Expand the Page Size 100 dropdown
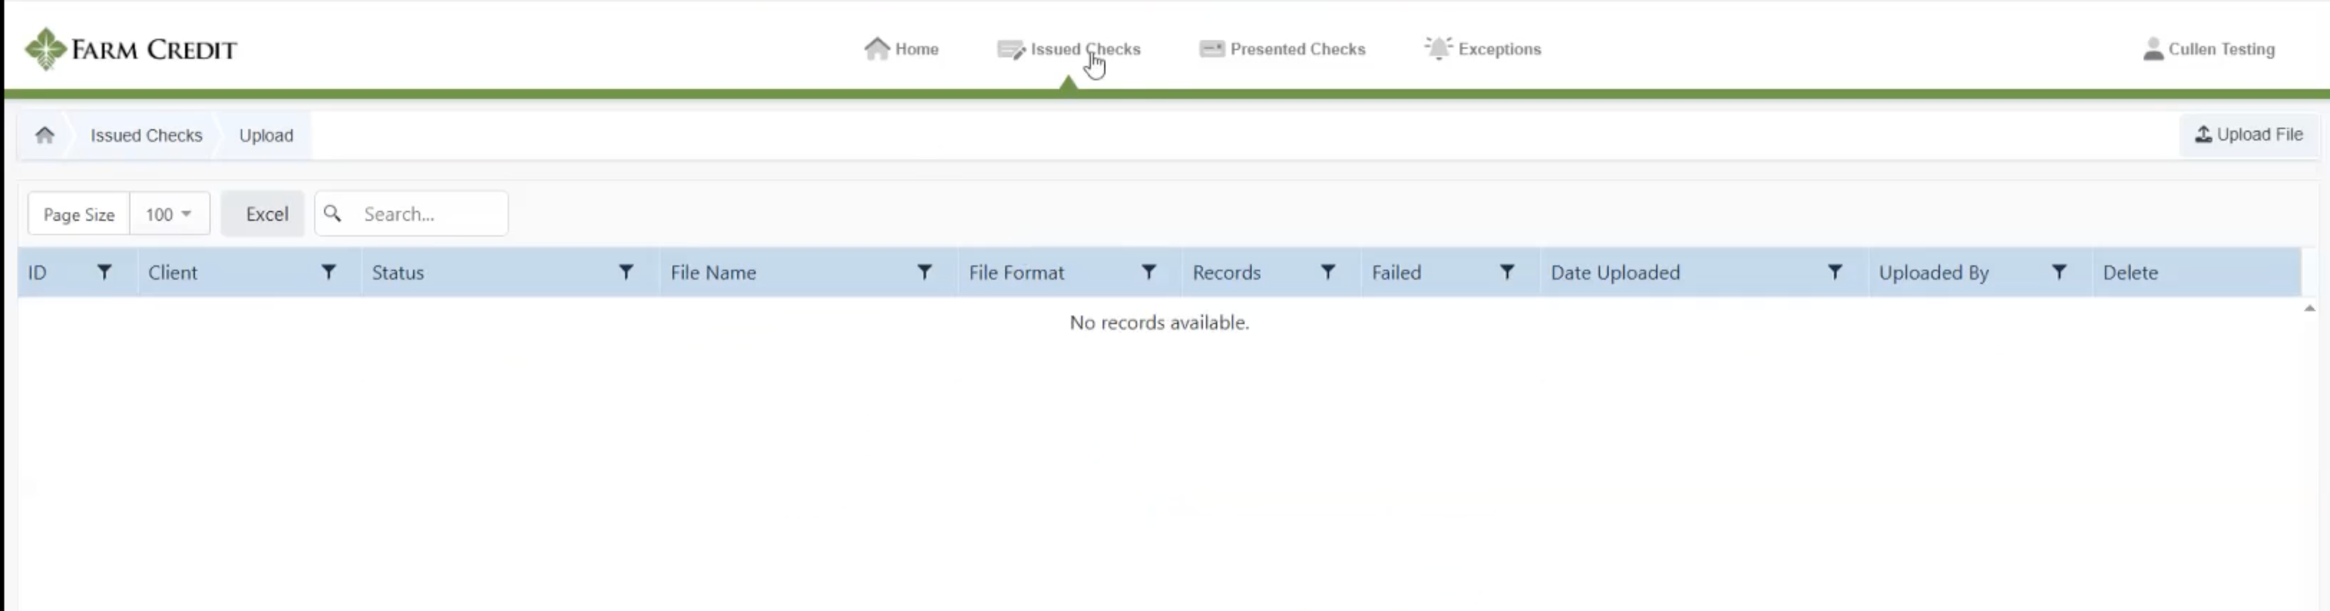Screen dimensions: 2330x611 pos(169,214)
